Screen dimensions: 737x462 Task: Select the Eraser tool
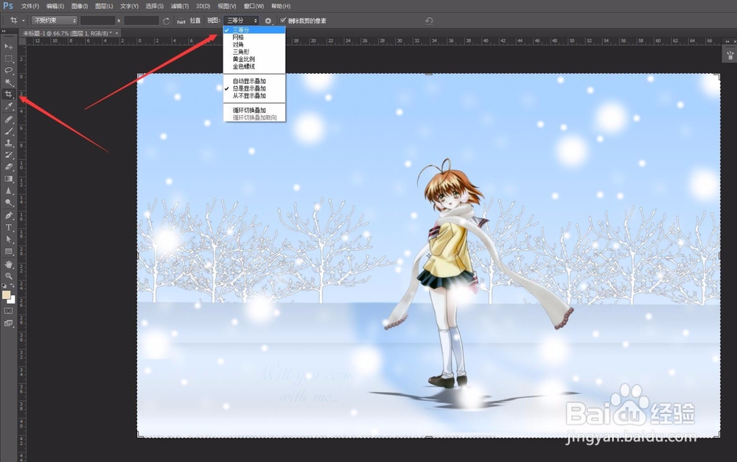pos(8,167)
